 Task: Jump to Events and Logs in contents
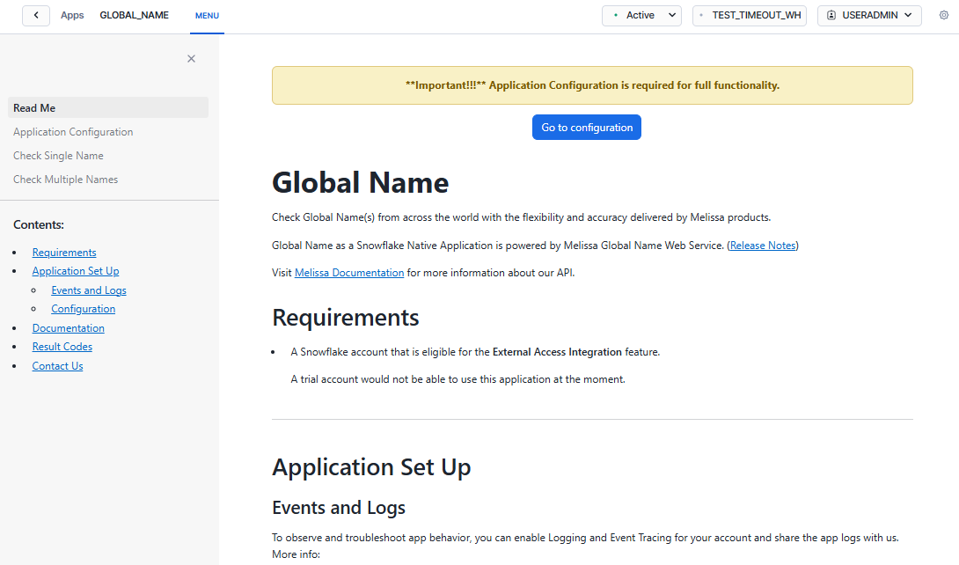89,290
